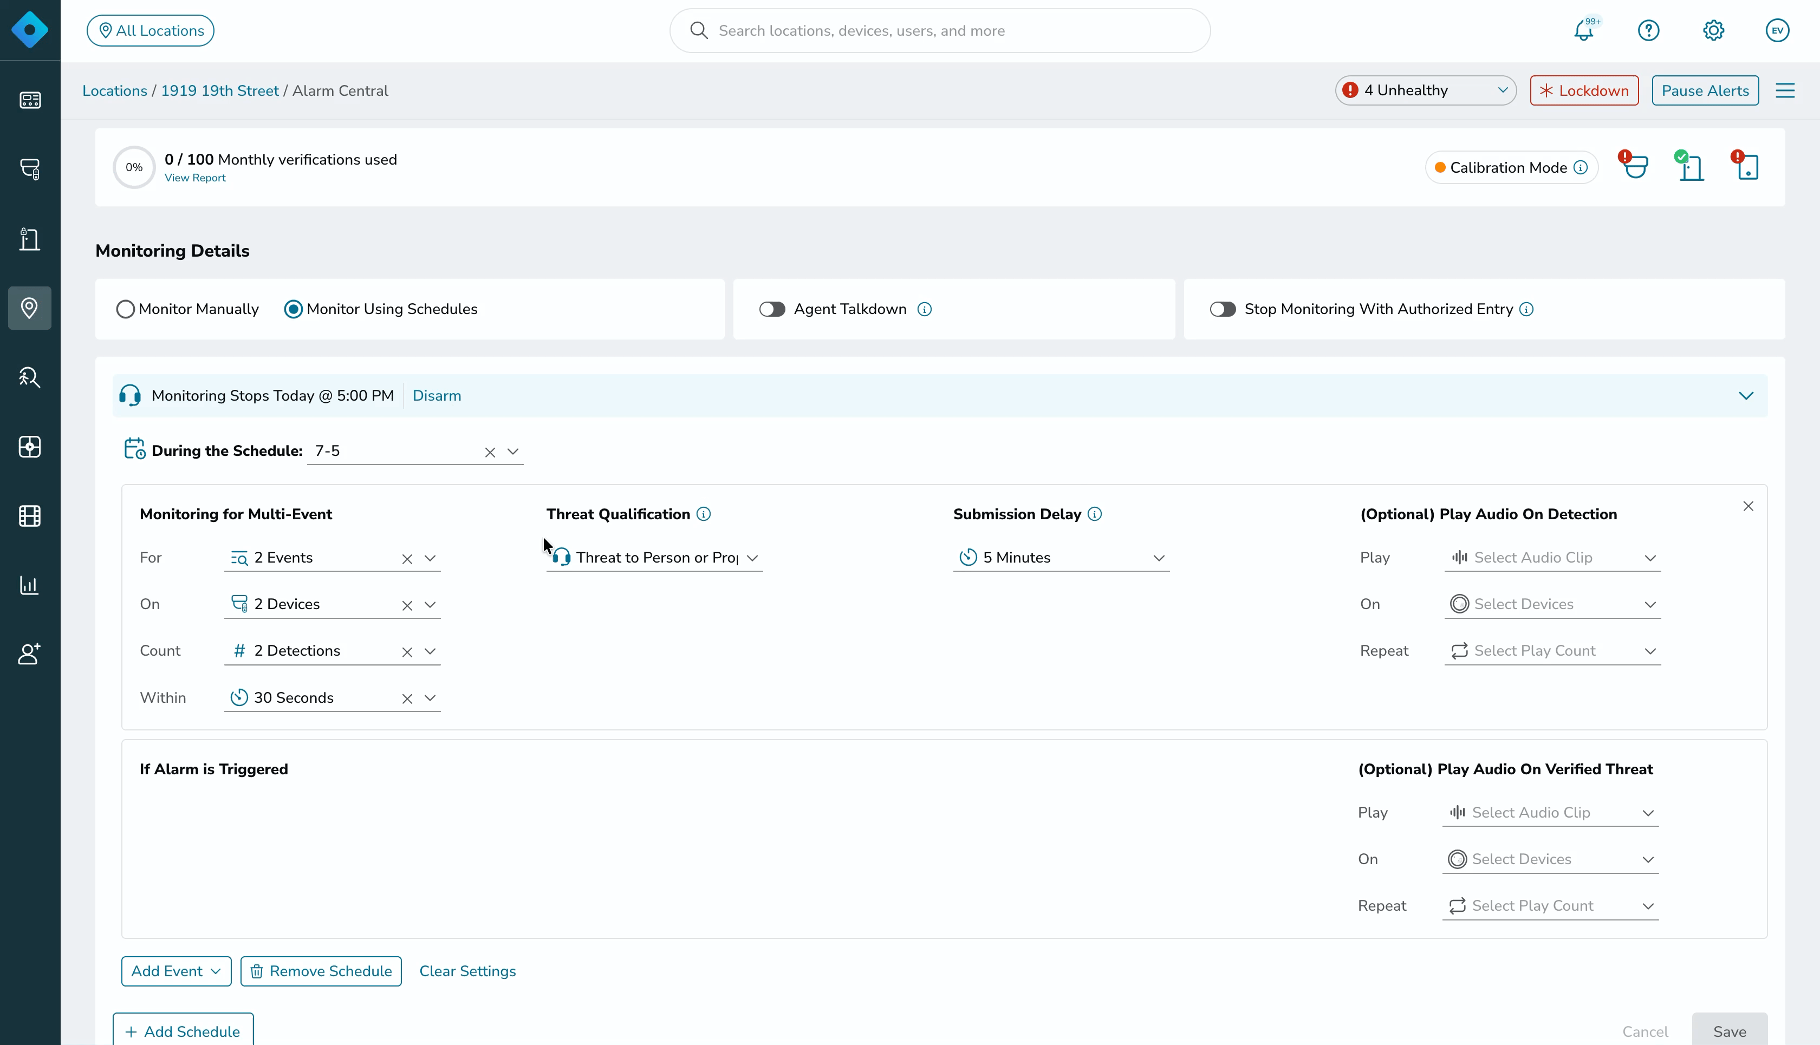Open person search icon in sidebar

pos(29,377)
